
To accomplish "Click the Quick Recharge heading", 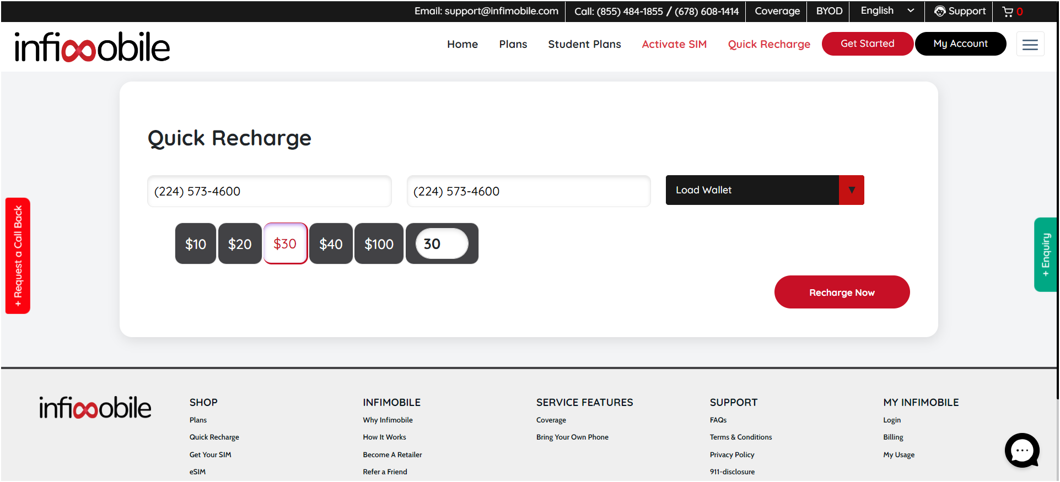I will coord(229,138).
